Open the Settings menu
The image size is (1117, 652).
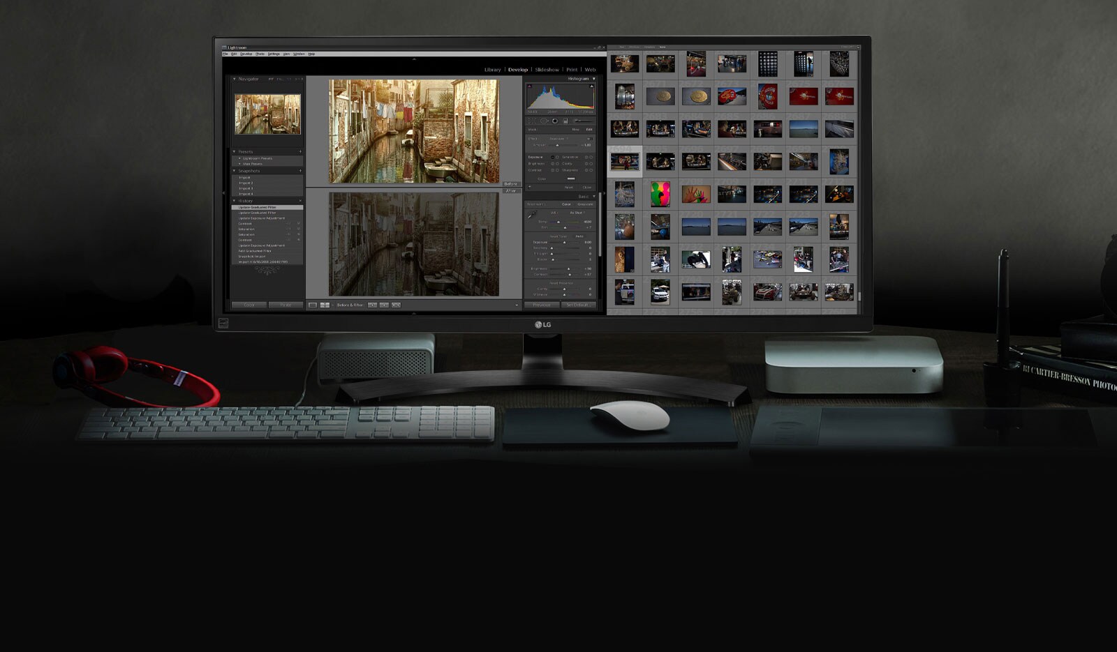[x=272, y=54]
